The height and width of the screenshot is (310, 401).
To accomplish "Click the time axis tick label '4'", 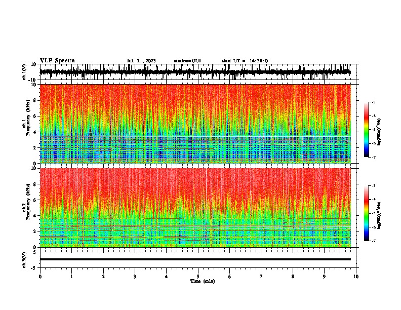I will 167,277.
